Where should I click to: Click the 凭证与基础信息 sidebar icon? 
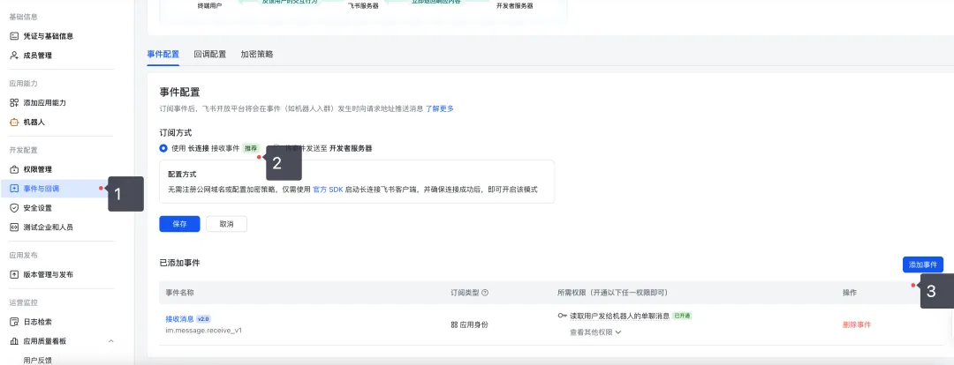(x=14, y=36)
